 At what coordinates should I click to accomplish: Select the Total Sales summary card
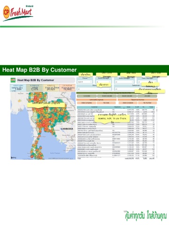click(x=18, y=88)
